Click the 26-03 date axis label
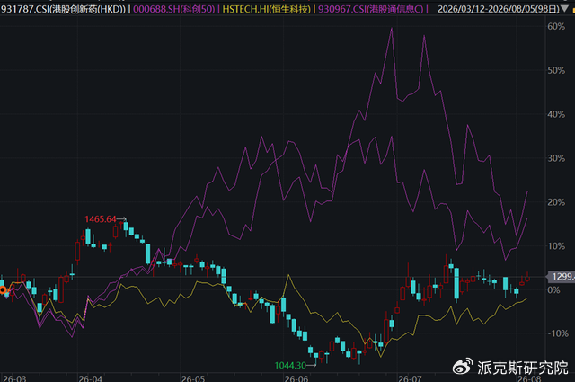575x382 pixels. point(14,378)
